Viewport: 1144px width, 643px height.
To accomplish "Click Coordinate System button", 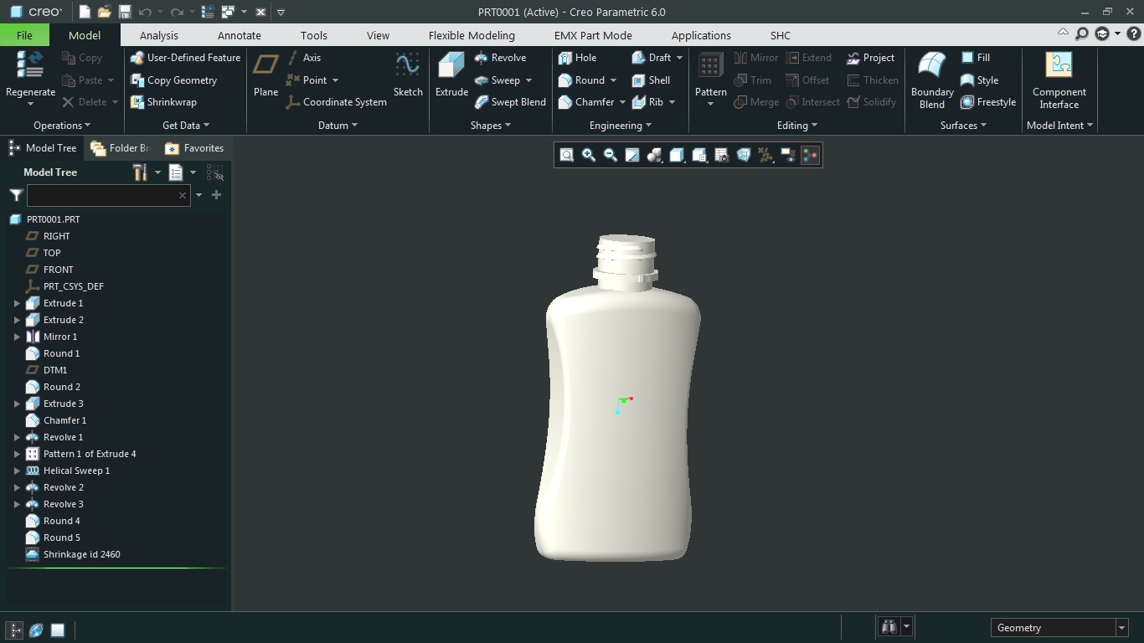I will [336, 102].
